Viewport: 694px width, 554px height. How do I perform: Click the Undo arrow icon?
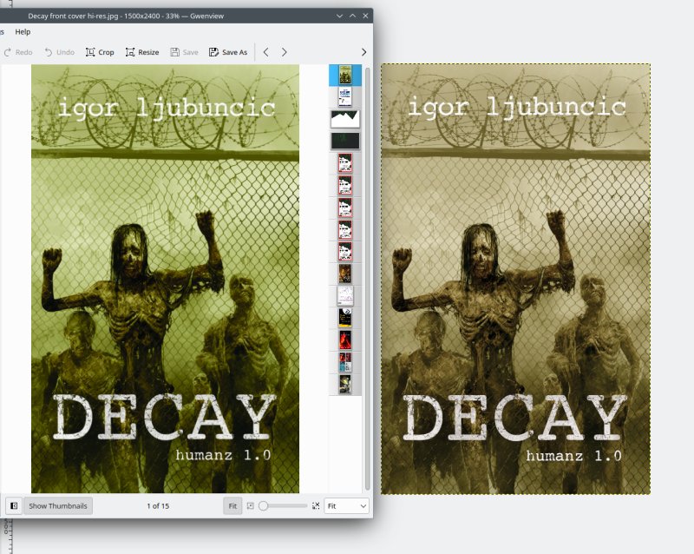click(49, 52)
